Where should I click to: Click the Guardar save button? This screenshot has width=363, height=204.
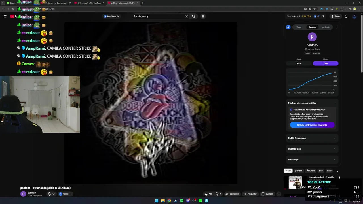pyautogui.click(x=267, y=194)
